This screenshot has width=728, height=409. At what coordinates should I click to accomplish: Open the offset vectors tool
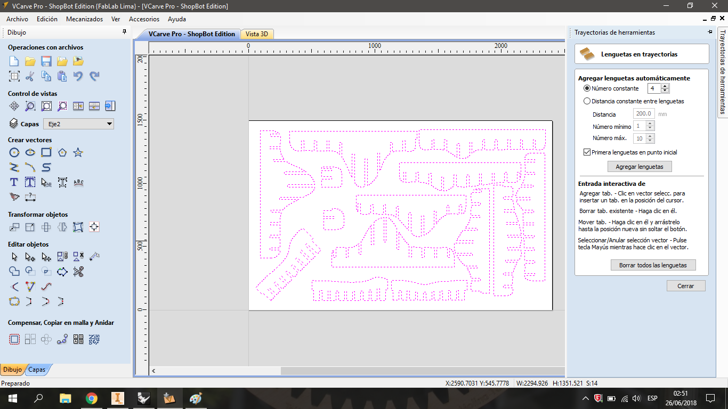[x=14, y=339]
